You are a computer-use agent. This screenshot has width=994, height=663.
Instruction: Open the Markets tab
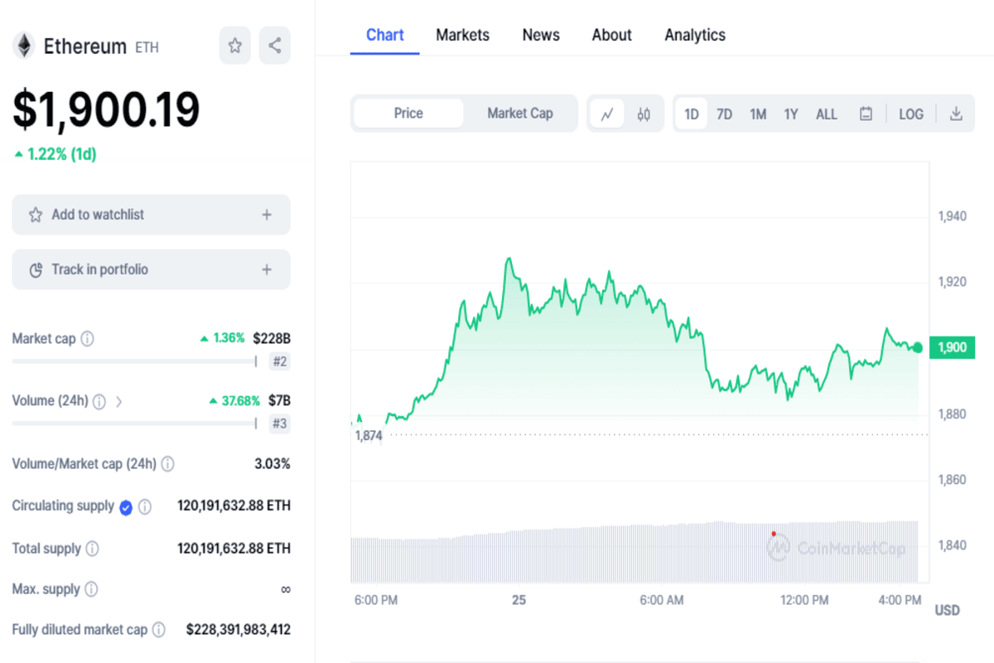coord(462,35)
